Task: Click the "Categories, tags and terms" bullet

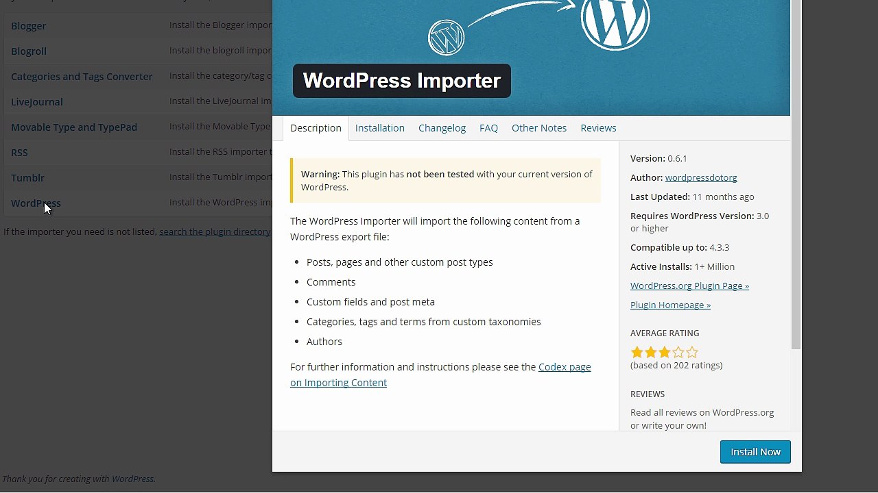Action: tap(423, 322)
